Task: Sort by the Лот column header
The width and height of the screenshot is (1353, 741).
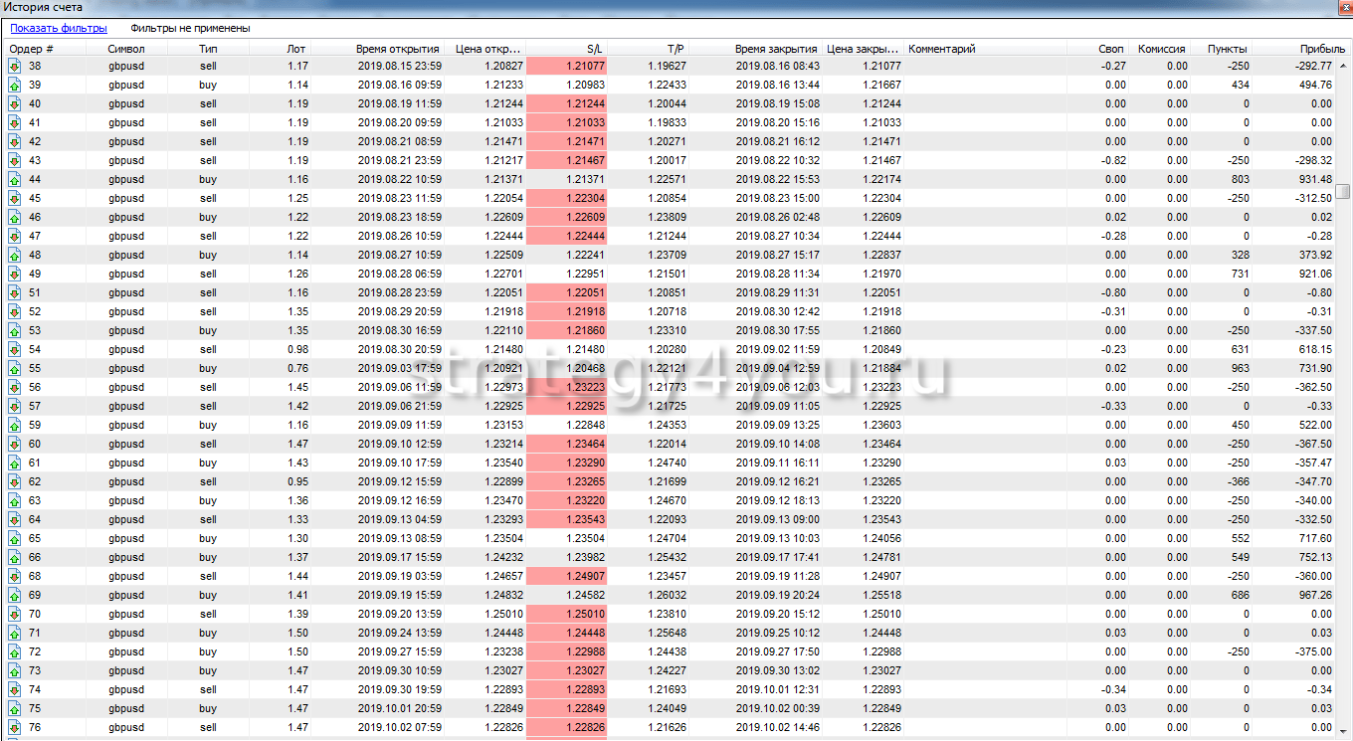Action: pos(295,49)
